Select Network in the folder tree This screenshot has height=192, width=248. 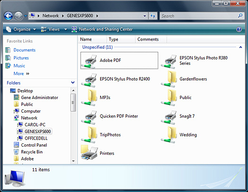tap(29, 118)
